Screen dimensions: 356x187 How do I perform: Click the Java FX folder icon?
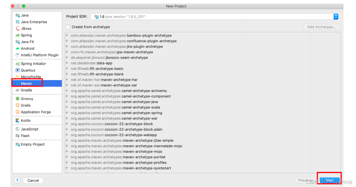coord(17,42)
